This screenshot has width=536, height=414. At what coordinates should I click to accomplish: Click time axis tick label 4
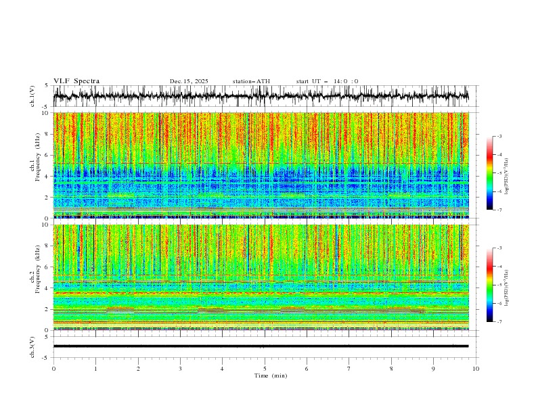[222, 369]
